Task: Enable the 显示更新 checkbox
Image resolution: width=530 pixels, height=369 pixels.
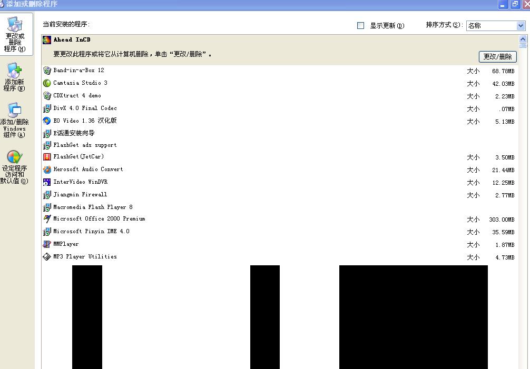Action: tap(361, 26)
